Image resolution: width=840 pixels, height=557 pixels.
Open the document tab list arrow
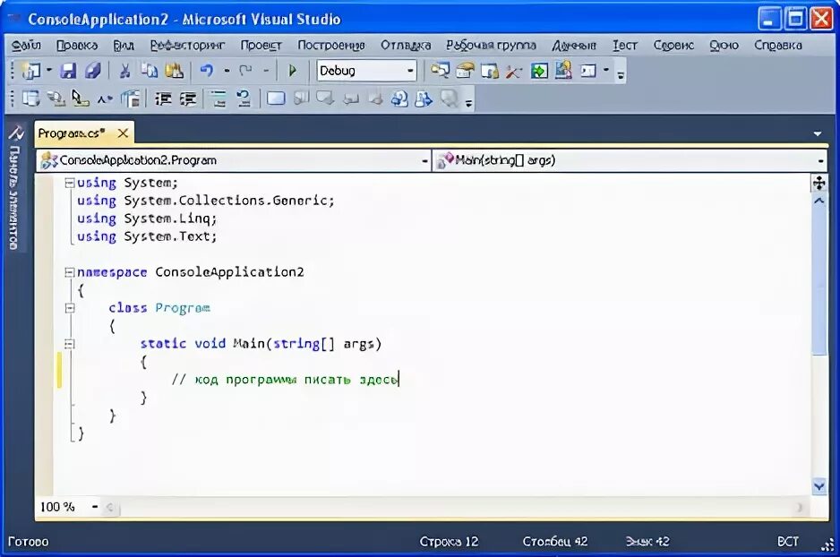point(818,133)
